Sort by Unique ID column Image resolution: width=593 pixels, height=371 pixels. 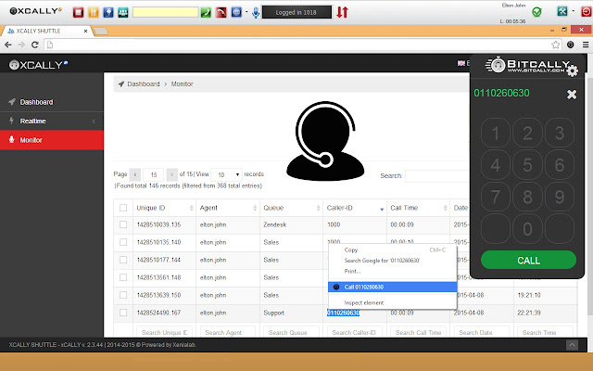click(x=165, y=208)
